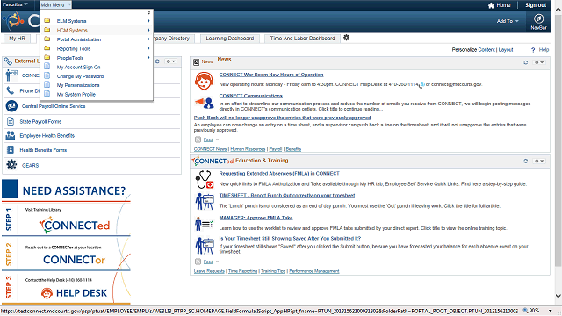This screenshot has width=562, height=316.
Task: Click State Payroll Forms document icon
Action: 11,121
